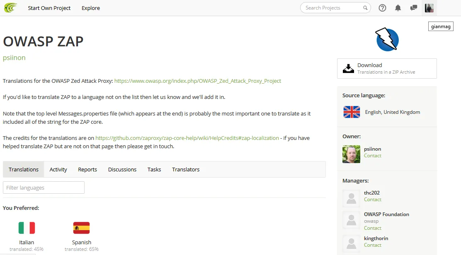Switch to the Translations tab

click(24, 169)
